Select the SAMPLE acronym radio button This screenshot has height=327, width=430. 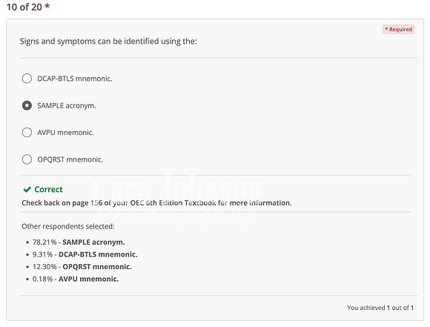[x=27, y=105]
